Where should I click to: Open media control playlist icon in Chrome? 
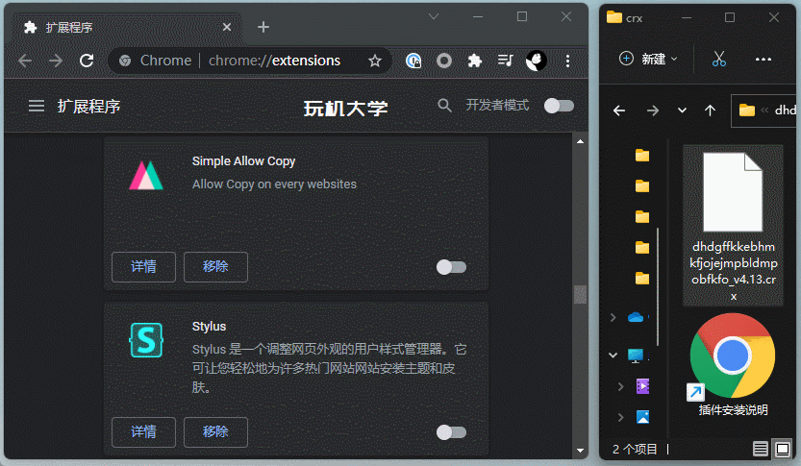click(x=505, y=61)
